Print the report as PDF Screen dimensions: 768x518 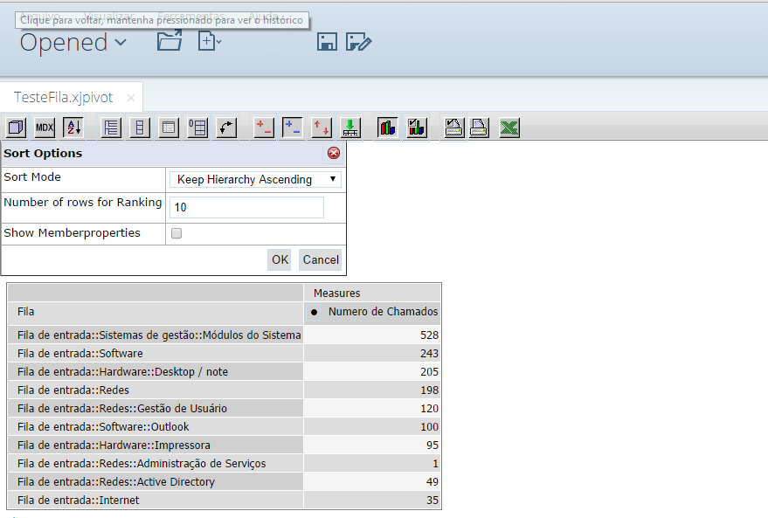pos(479,128)
